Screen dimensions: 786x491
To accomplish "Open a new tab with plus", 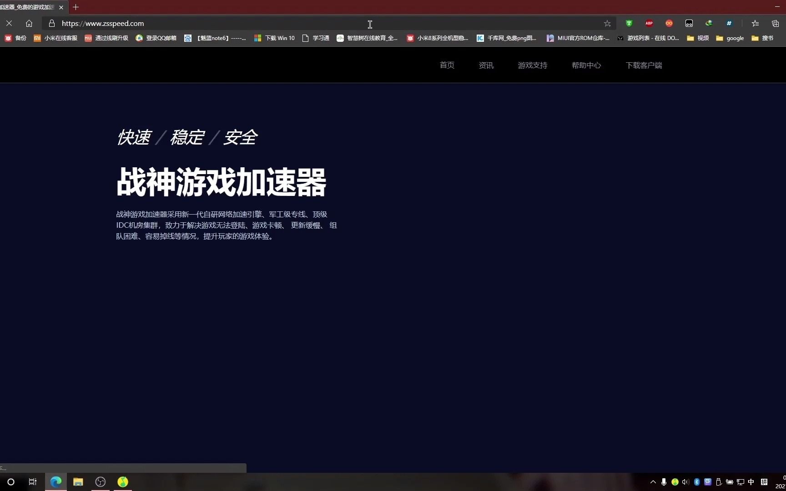I will click(76, 7).
